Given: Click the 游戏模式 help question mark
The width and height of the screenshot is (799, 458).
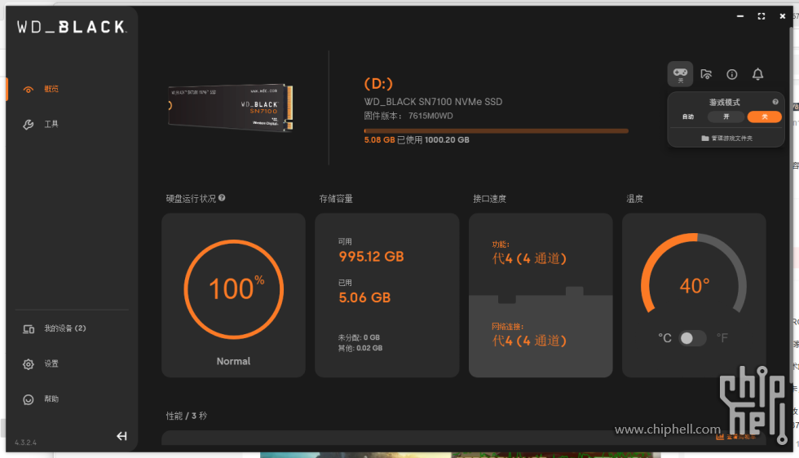Looking at the screenshot, I should point(775,102).
